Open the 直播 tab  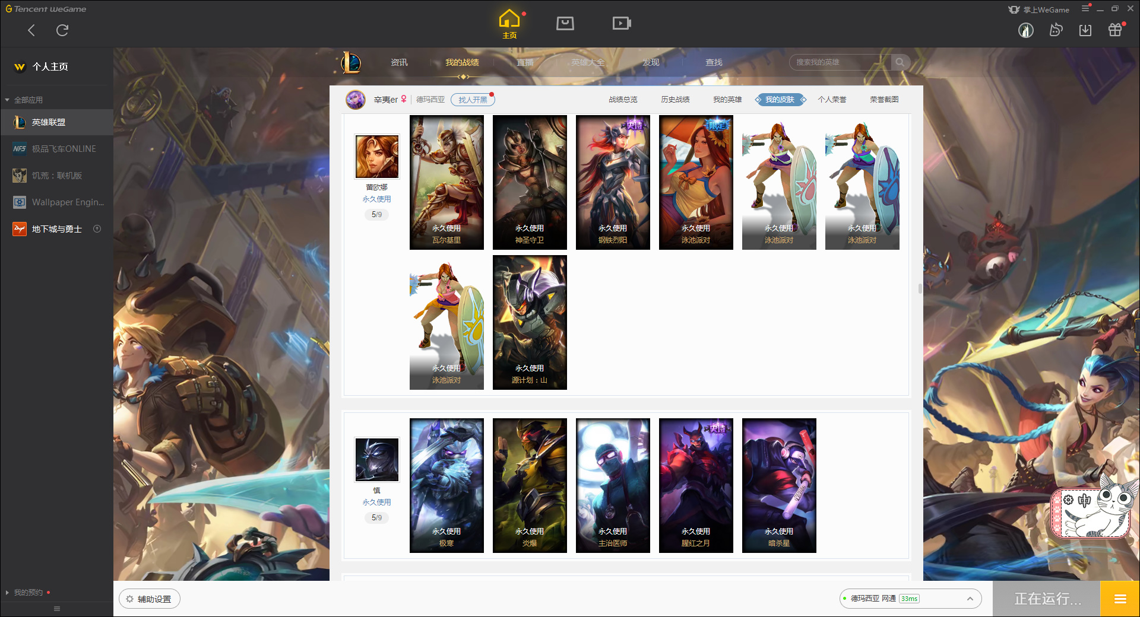pos(525,63)
